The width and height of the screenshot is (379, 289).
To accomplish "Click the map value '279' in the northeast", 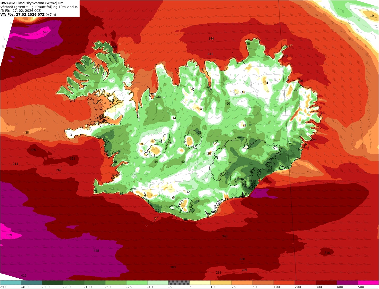I will (x=285, y=56).
